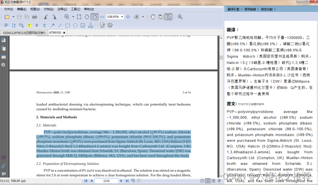This screenshot has width=318, height=185.
Task: Go to the first page
Action: 86,181
